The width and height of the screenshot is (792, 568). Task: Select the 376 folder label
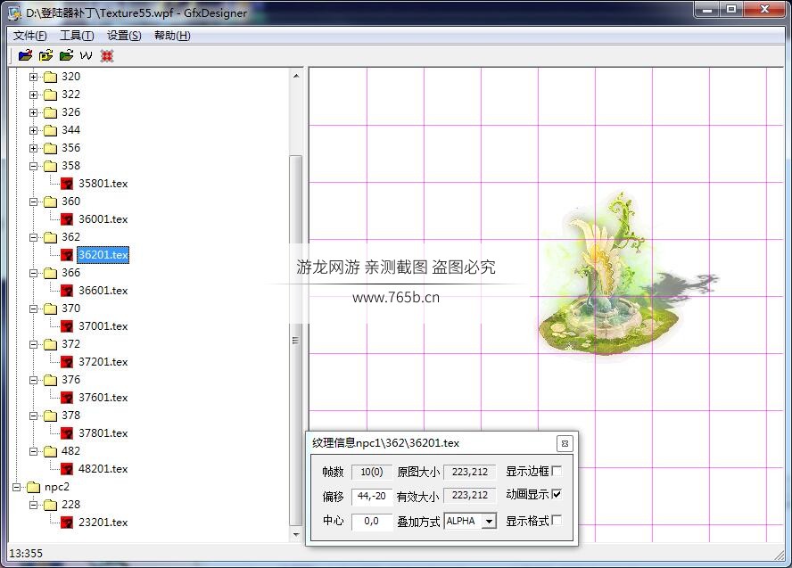[x=70, y=380]
